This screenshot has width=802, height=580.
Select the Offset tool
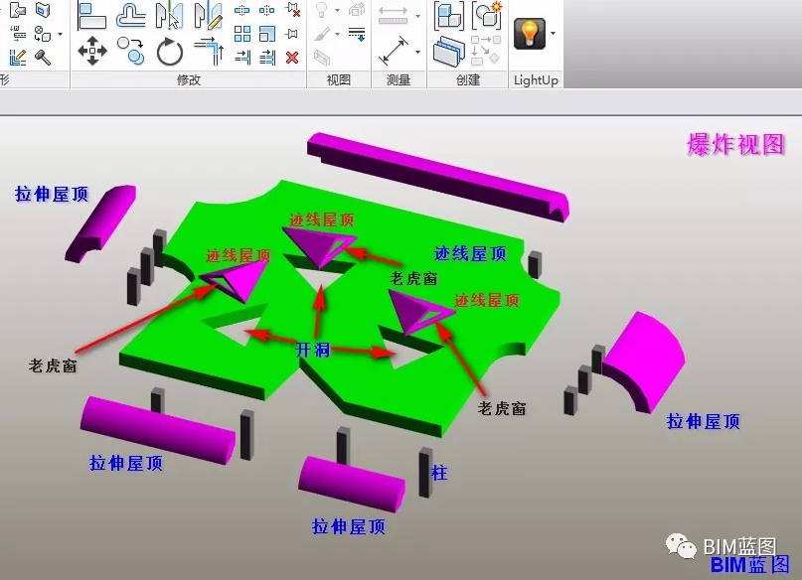click(130, 15)
